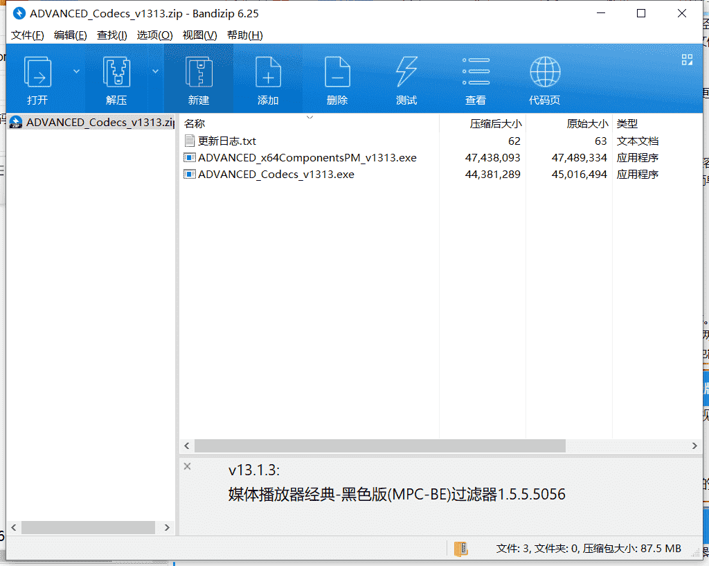
Task: Expand the Open (打开) dropdown arrow
Action: pos(76,71)
